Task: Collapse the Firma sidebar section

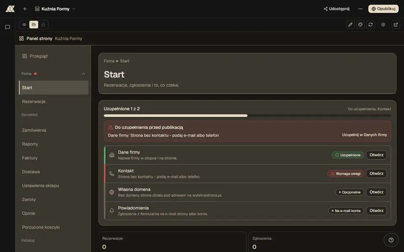Action: pyautogui.click(x=83, y=74)
